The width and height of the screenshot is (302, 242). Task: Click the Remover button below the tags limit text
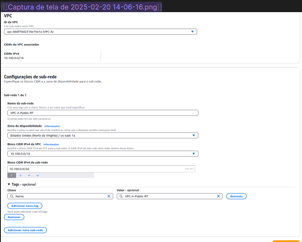coord(14,217)
